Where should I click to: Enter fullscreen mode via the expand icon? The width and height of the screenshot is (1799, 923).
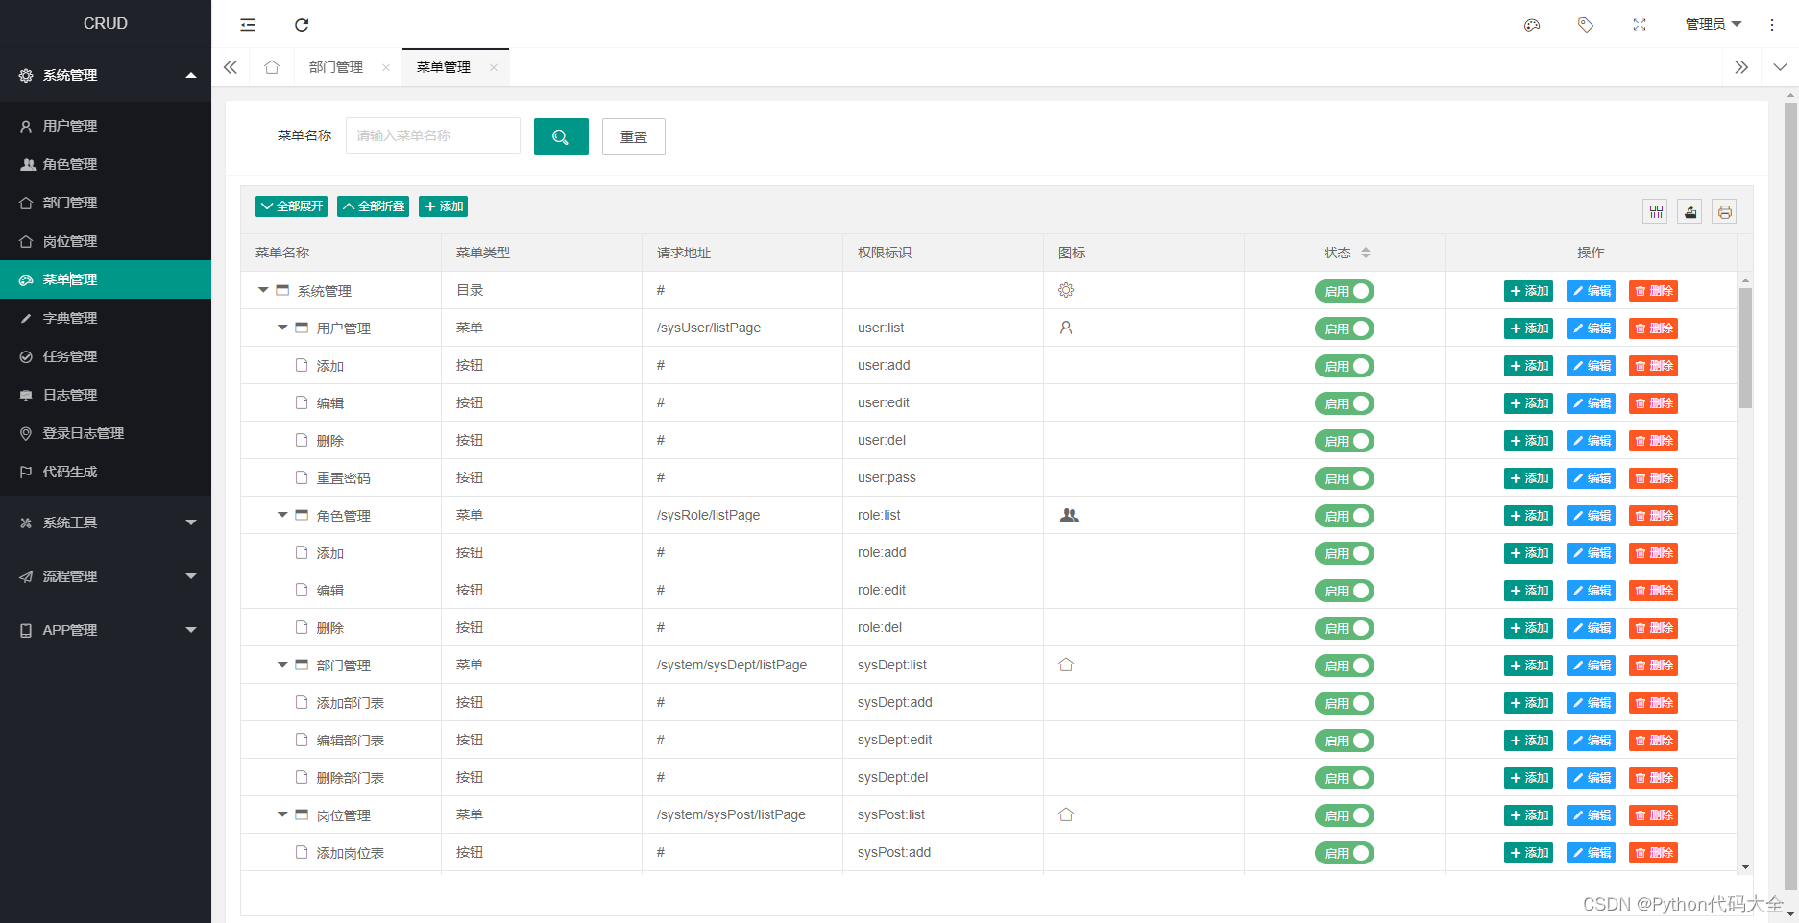(1640, 24)
